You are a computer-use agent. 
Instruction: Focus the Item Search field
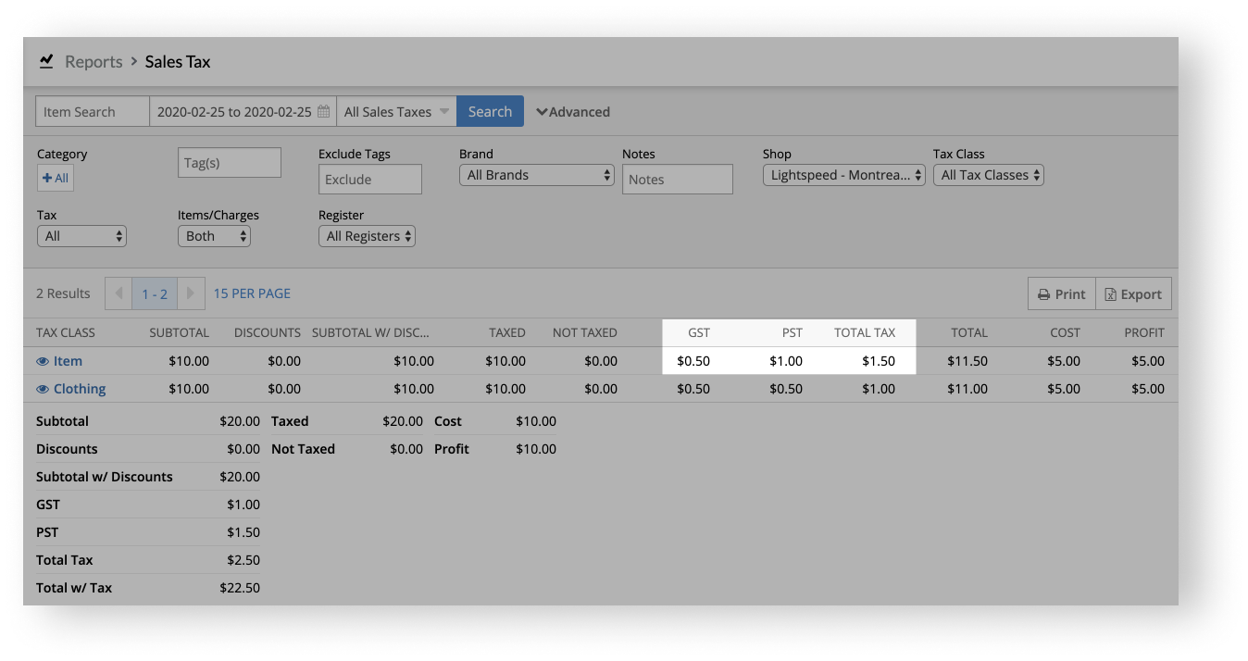coord(93,112)
